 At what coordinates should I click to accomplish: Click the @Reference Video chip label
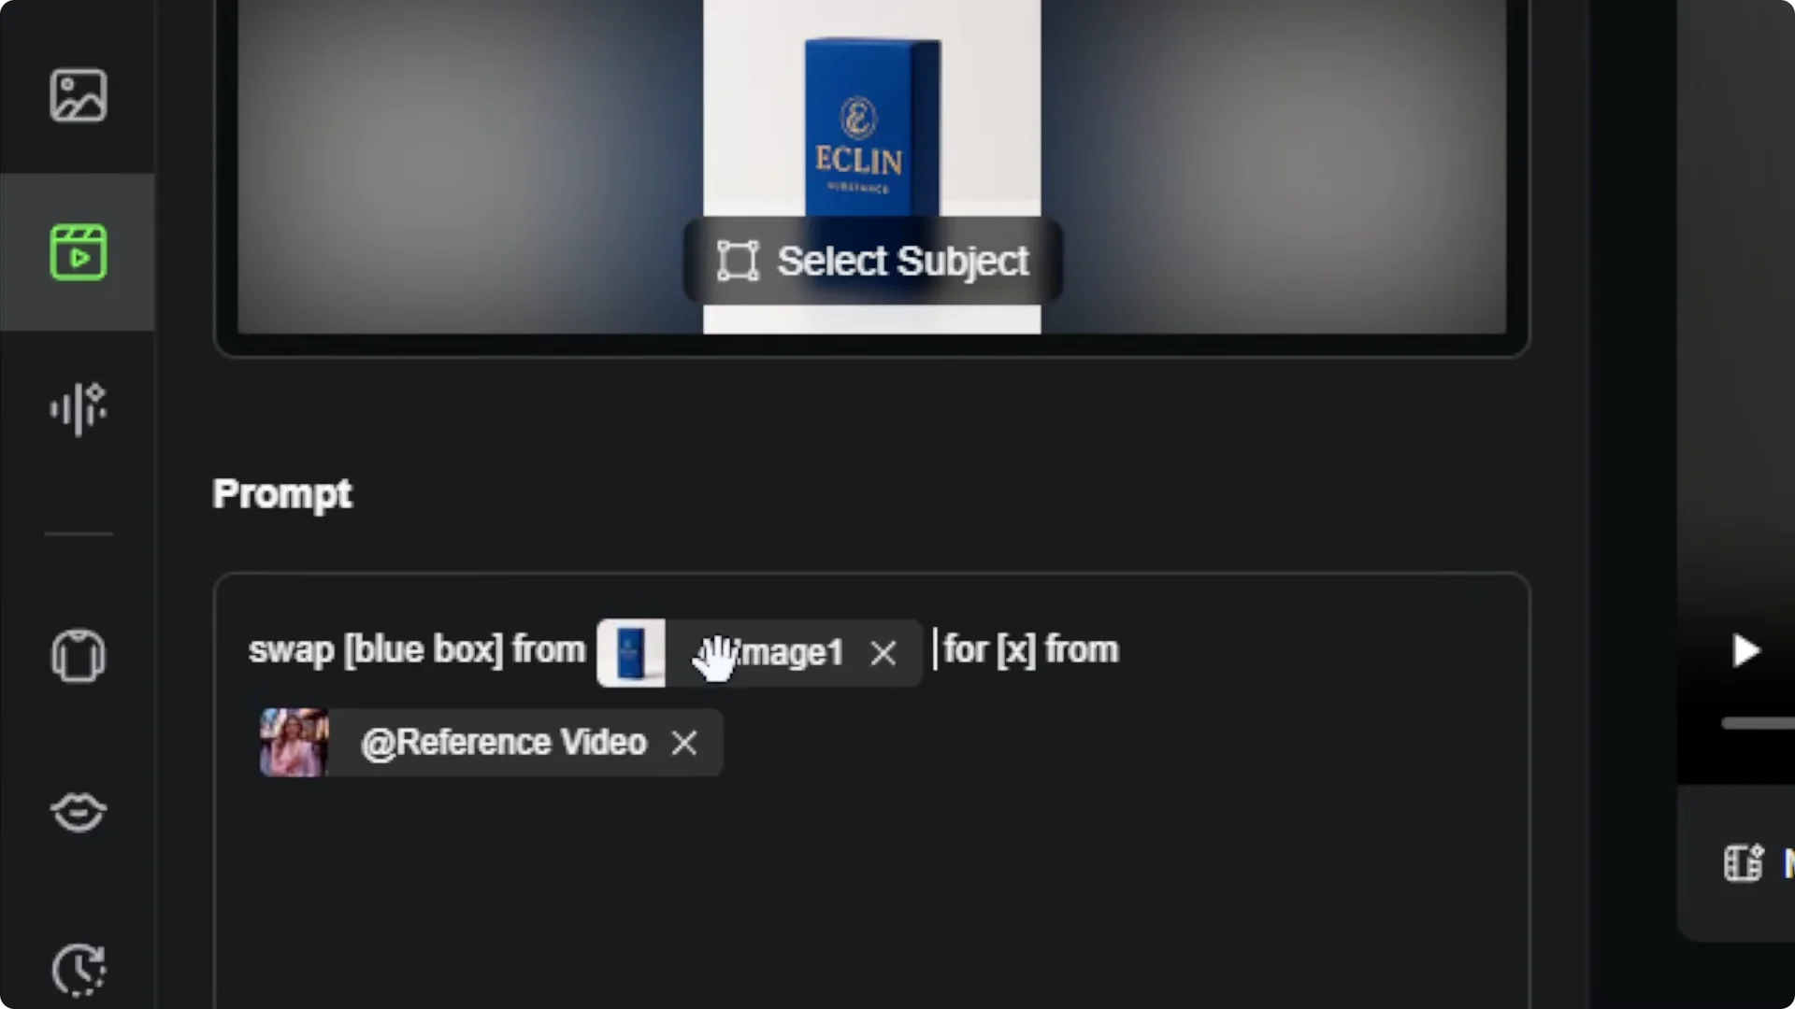click(x=503, y=742)
